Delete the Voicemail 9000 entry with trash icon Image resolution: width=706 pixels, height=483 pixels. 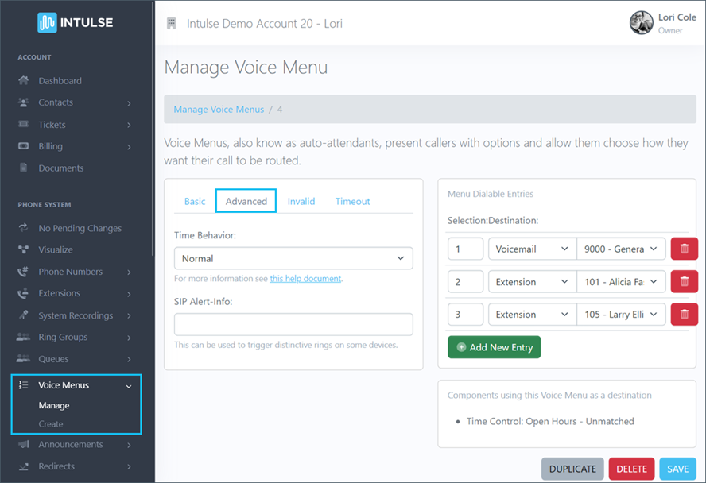pos(684,249)
